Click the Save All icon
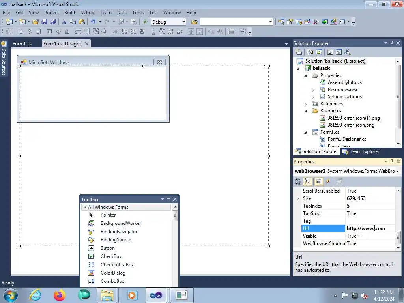This screenshot has height=303, width=404. click(x=53, y=22)
